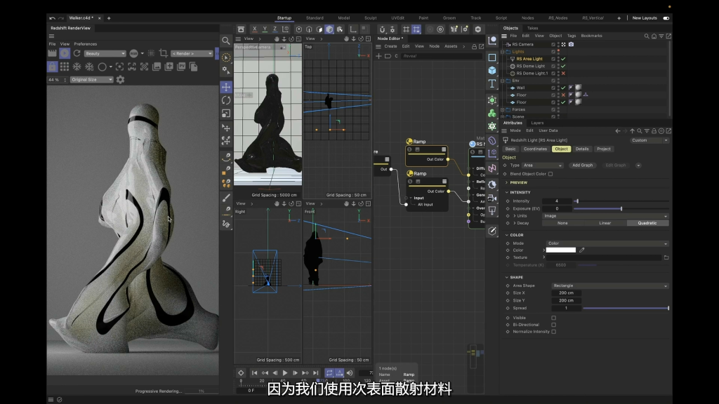The height and width of the screenshot is (404, 719).
Task: Set Decay to Linear
Action: (x=605, y=223)
